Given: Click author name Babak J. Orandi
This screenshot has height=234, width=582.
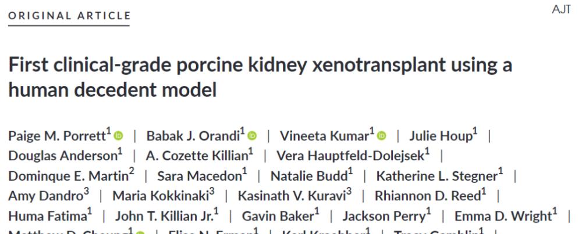Looking at the screenshot, I should [193, 136].
